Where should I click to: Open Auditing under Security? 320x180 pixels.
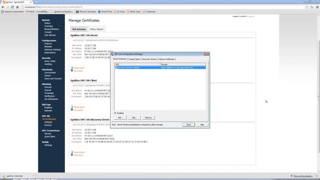tap(48, 64)
